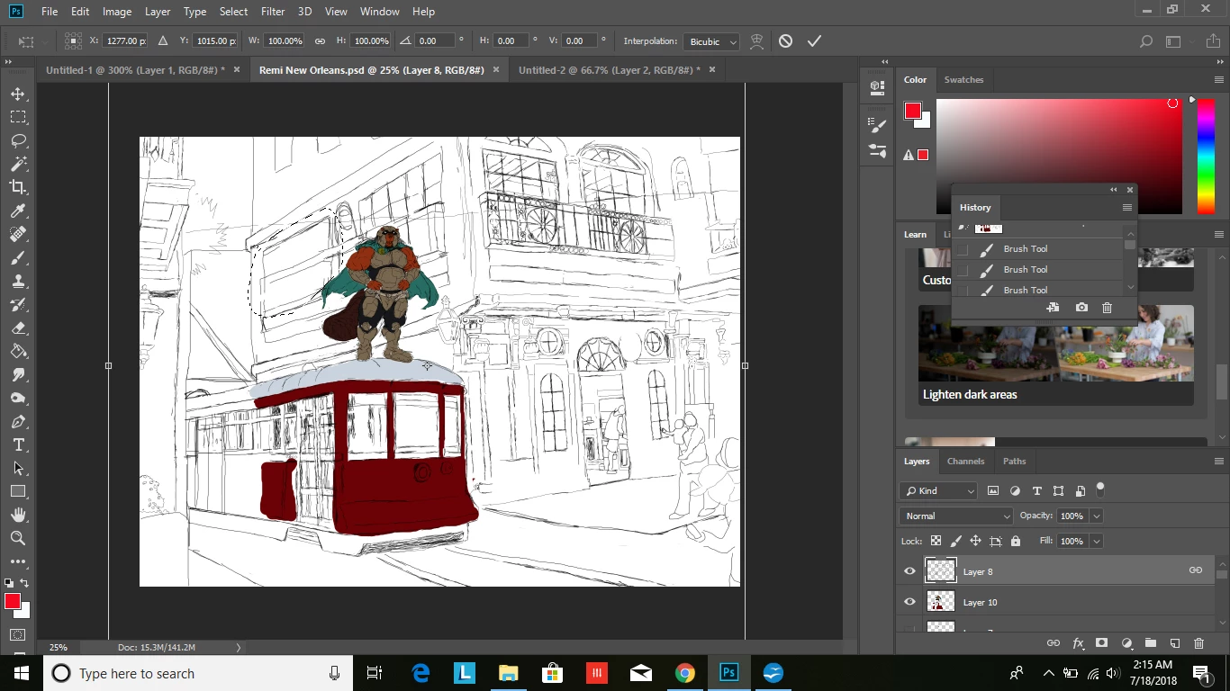Select the Crop tool
Image resolution: width=1230 pixels, height=691 pixels.
18,187
